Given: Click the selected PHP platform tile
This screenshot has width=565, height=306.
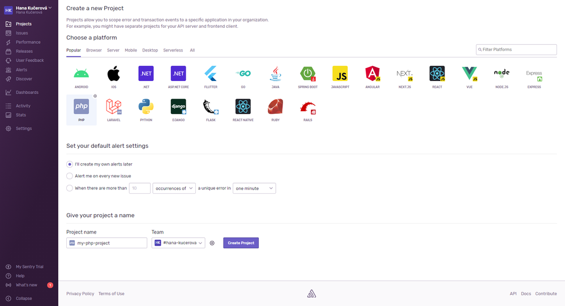Looking at the screenshot, I should (x=82, y=110).
